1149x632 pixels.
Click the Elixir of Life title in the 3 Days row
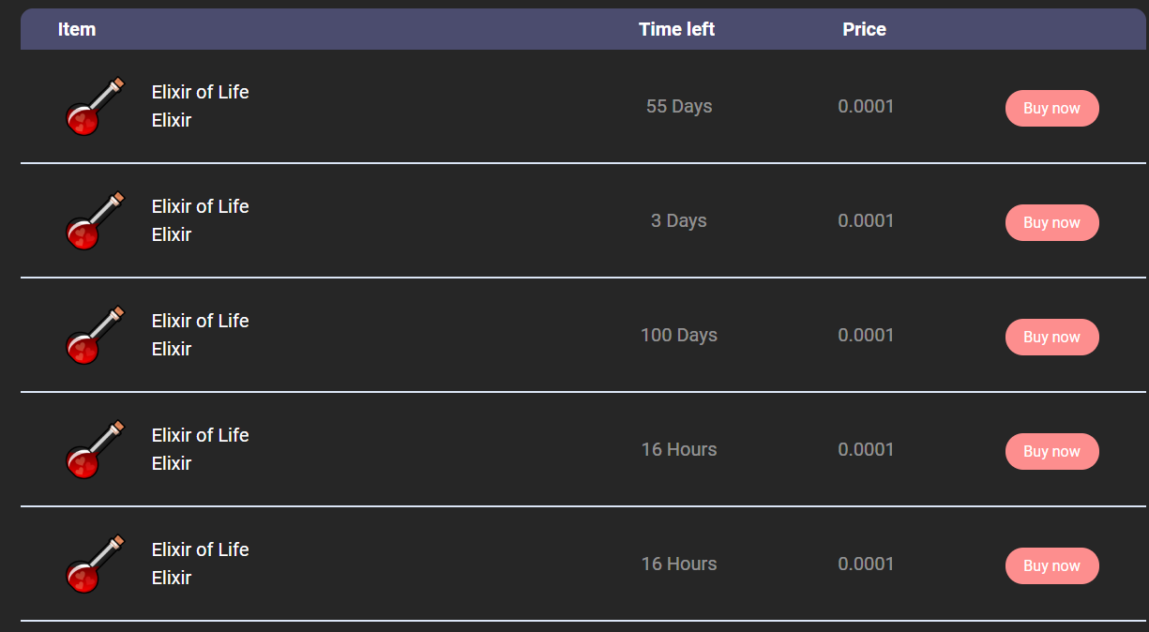coord(200,206)
